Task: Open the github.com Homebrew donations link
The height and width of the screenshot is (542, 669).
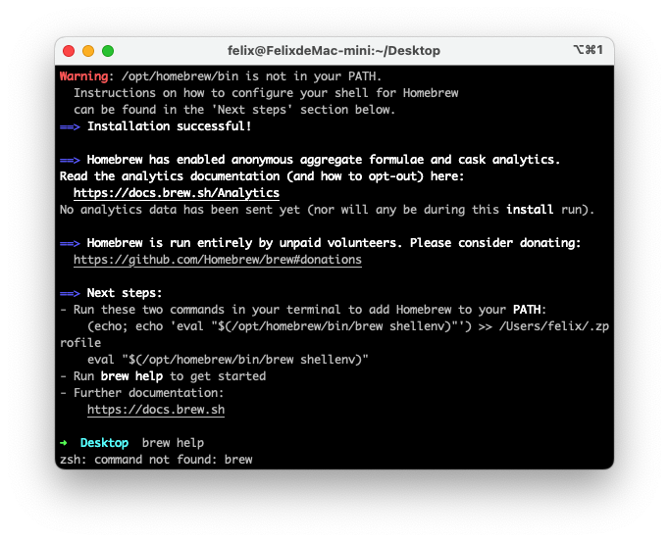Action: (x=218, y=260)
